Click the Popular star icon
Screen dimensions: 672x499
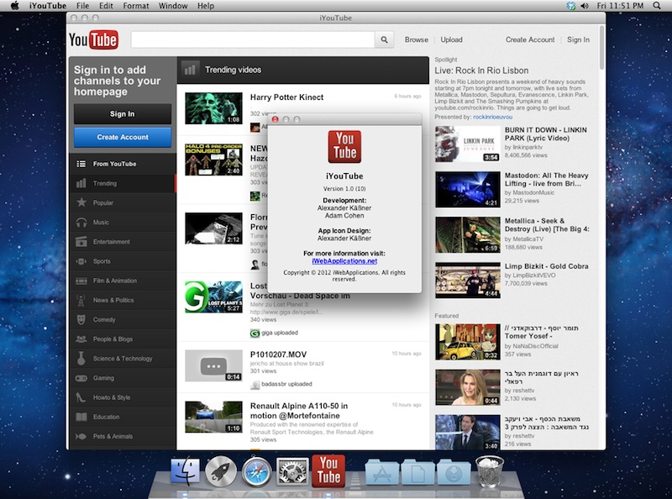pos(81,202)
